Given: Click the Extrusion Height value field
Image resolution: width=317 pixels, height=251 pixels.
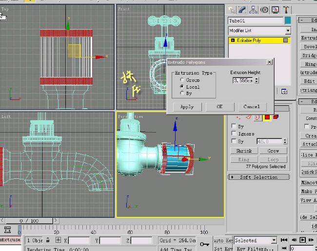Looking at the screenshot, I should pos(243,80).
